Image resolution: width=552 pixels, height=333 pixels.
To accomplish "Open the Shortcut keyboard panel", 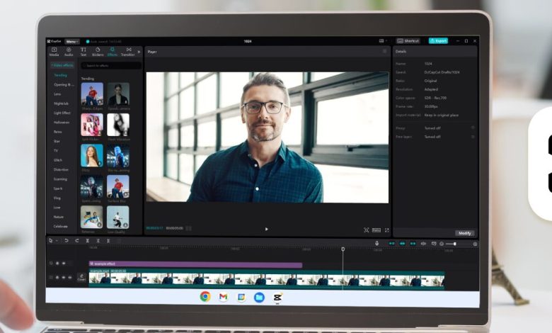I will pos(408,41).
